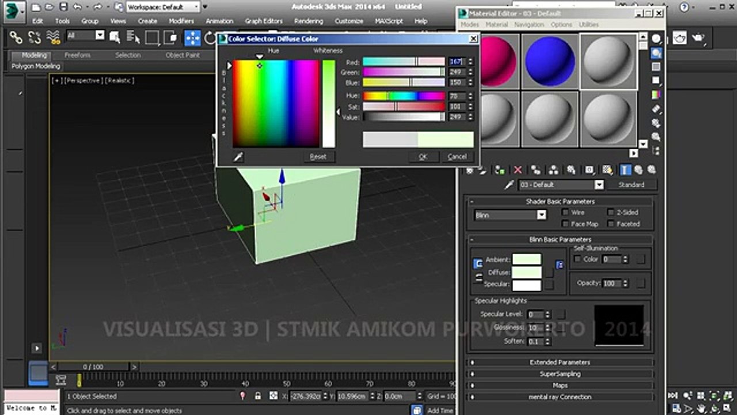The width and height of the screenshot is (737, 415).
Task: Click the Undo arrow icon
Action: point(77,7)
